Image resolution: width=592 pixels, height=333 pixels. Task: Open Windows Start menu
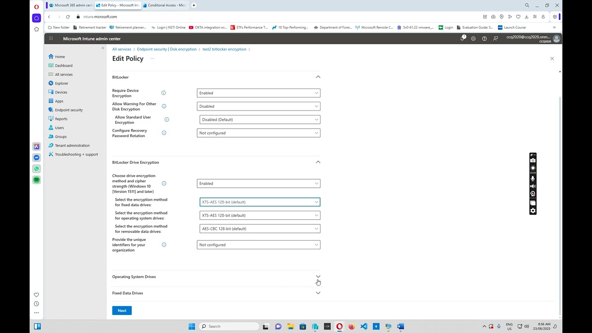pyautogui.click(x=191, y=327)
